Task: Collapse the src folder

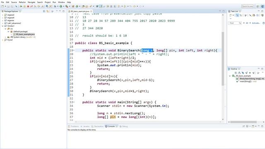Action: (x=5, y=29)
